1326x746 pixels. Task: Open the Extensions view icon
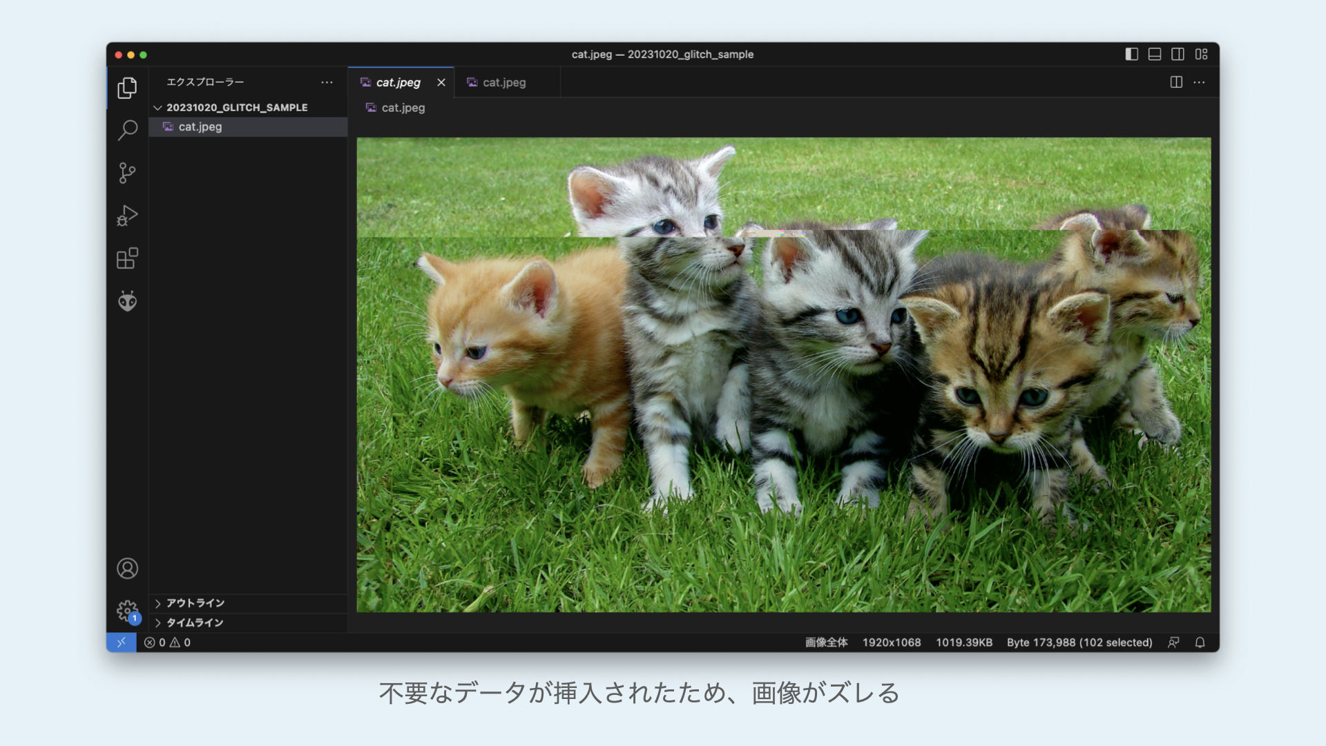pos(127,258)
